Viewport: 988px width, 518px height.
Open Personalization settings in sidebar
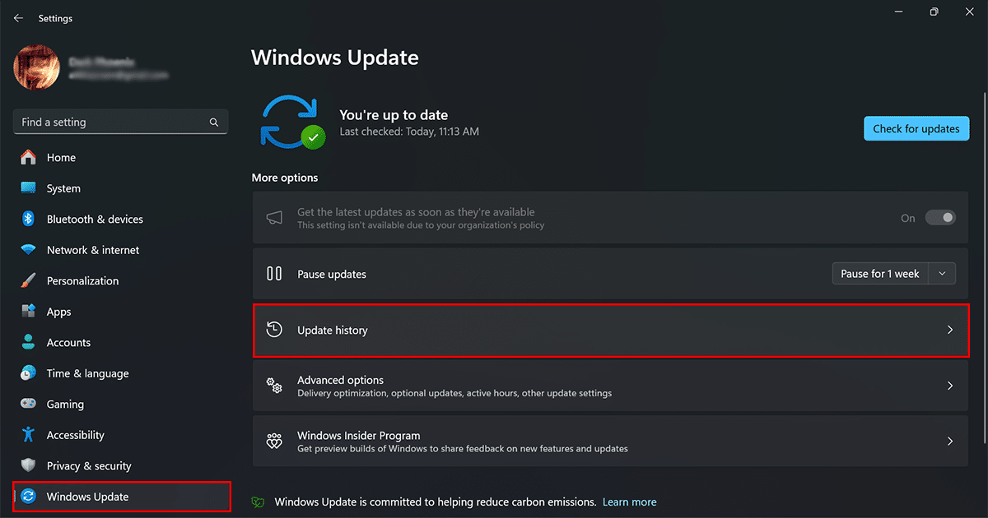pyautogui.click(x=82, y=281)
